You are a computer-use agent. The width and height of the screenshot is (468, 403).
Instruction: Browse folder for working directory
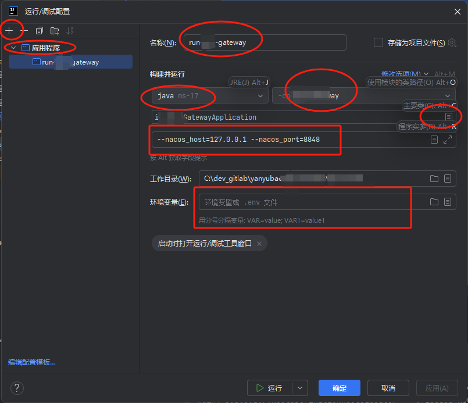coord(434,179)
